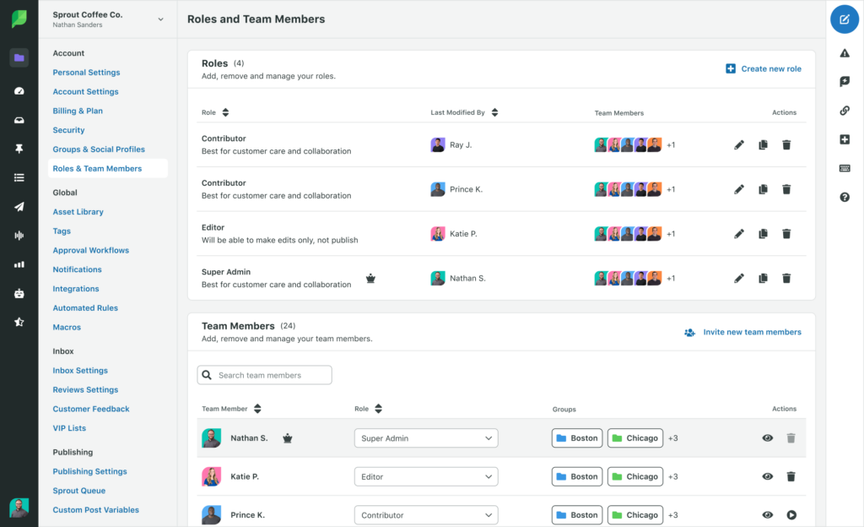
Task: Delete the Ray J. Contributor role
Action: click(786, 145)
